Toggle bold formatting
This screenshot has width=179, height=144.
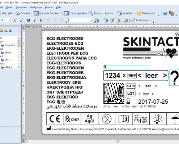click(29, 20)
